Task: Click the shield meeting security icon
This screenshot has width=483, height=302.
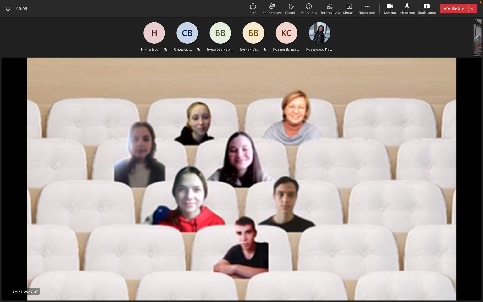Action: pyautogui.click(x=8, y=9)
